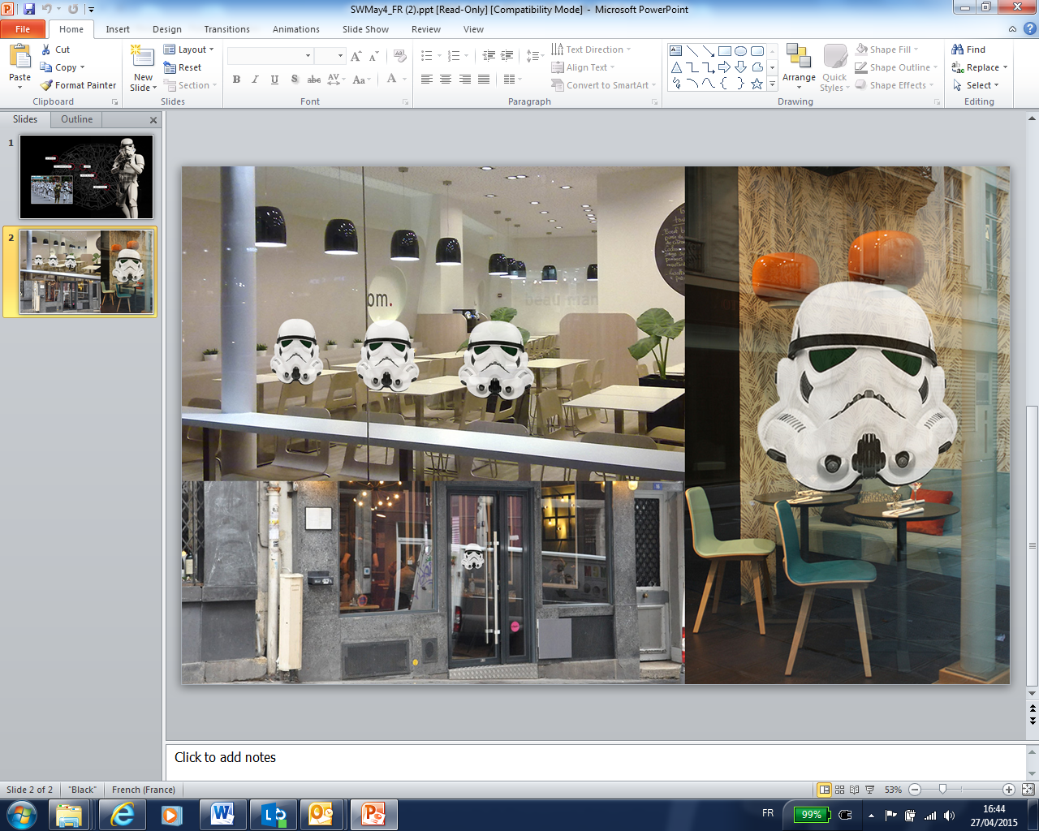Switch to the Design tab
Viewport: 1039px width, 831px height.
point(167,29)
